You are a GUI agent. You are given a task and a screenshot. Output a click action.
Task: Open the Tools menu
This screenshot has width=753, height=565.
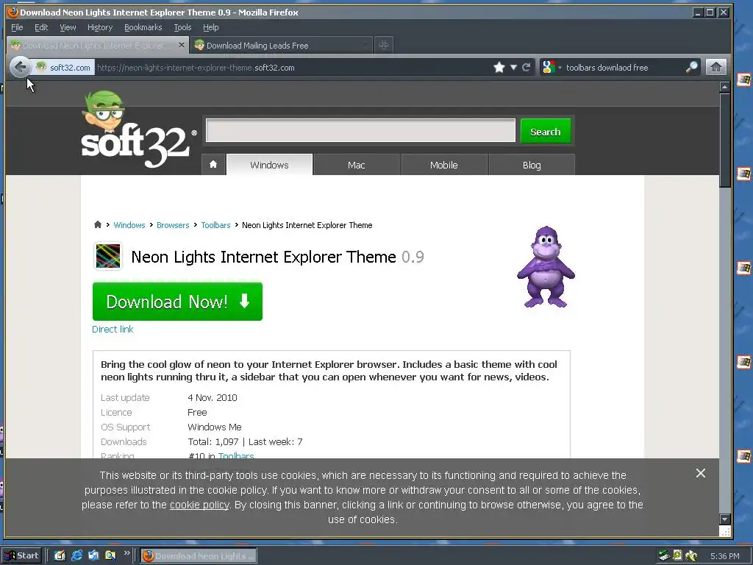[x=182, y=27]
